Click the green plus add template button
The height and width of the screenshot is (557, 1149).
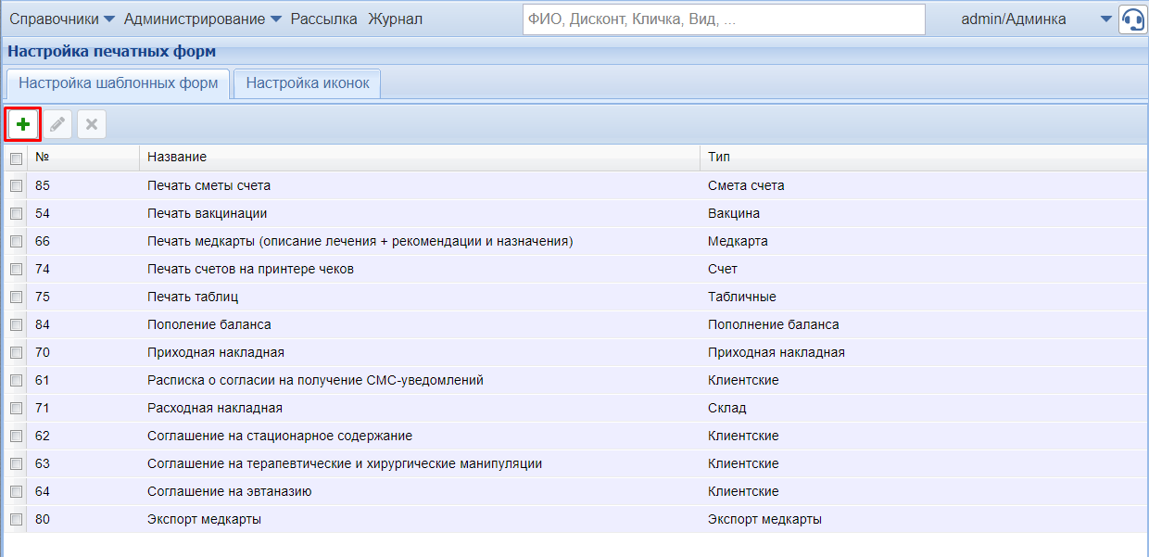point(23,123)
